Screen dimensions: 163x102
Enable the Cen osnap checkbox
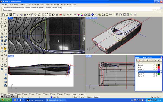(x=30, y=94)
